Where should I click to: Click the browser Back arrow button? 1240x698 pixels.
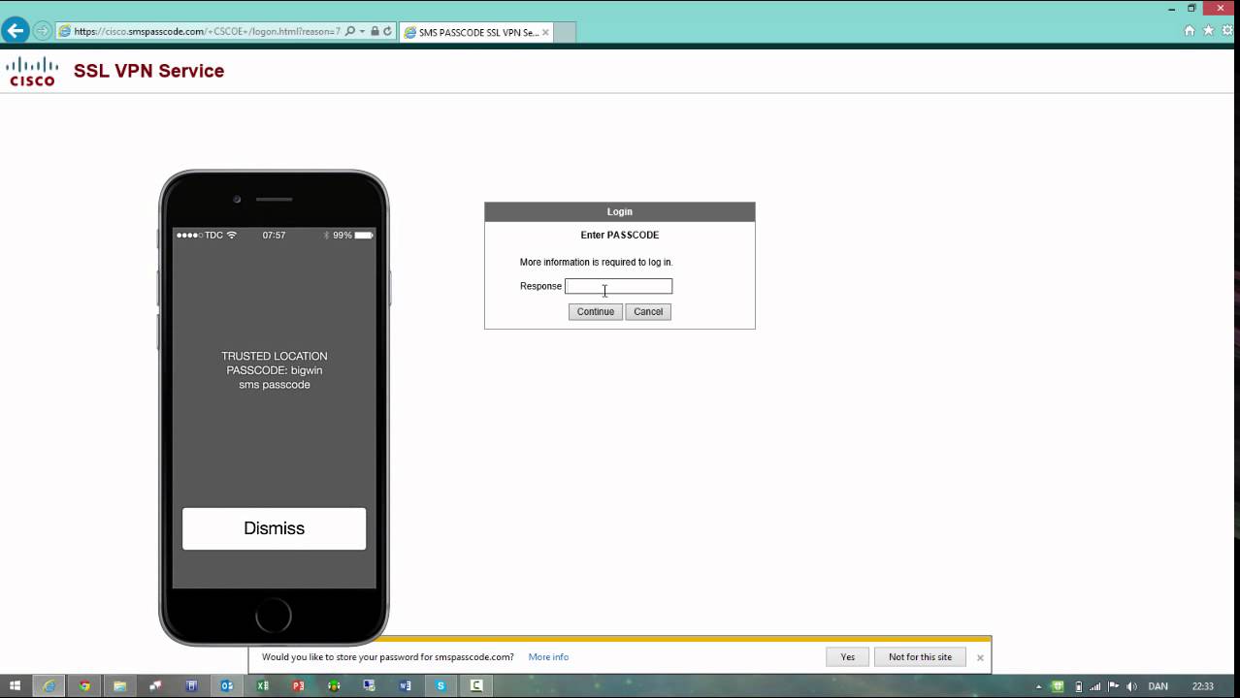[x=15, y=31]
